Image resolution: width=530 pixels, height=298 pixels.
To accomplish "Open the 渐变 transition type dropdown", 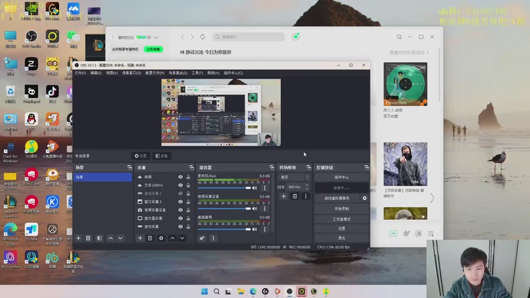I will pos(294,177).
